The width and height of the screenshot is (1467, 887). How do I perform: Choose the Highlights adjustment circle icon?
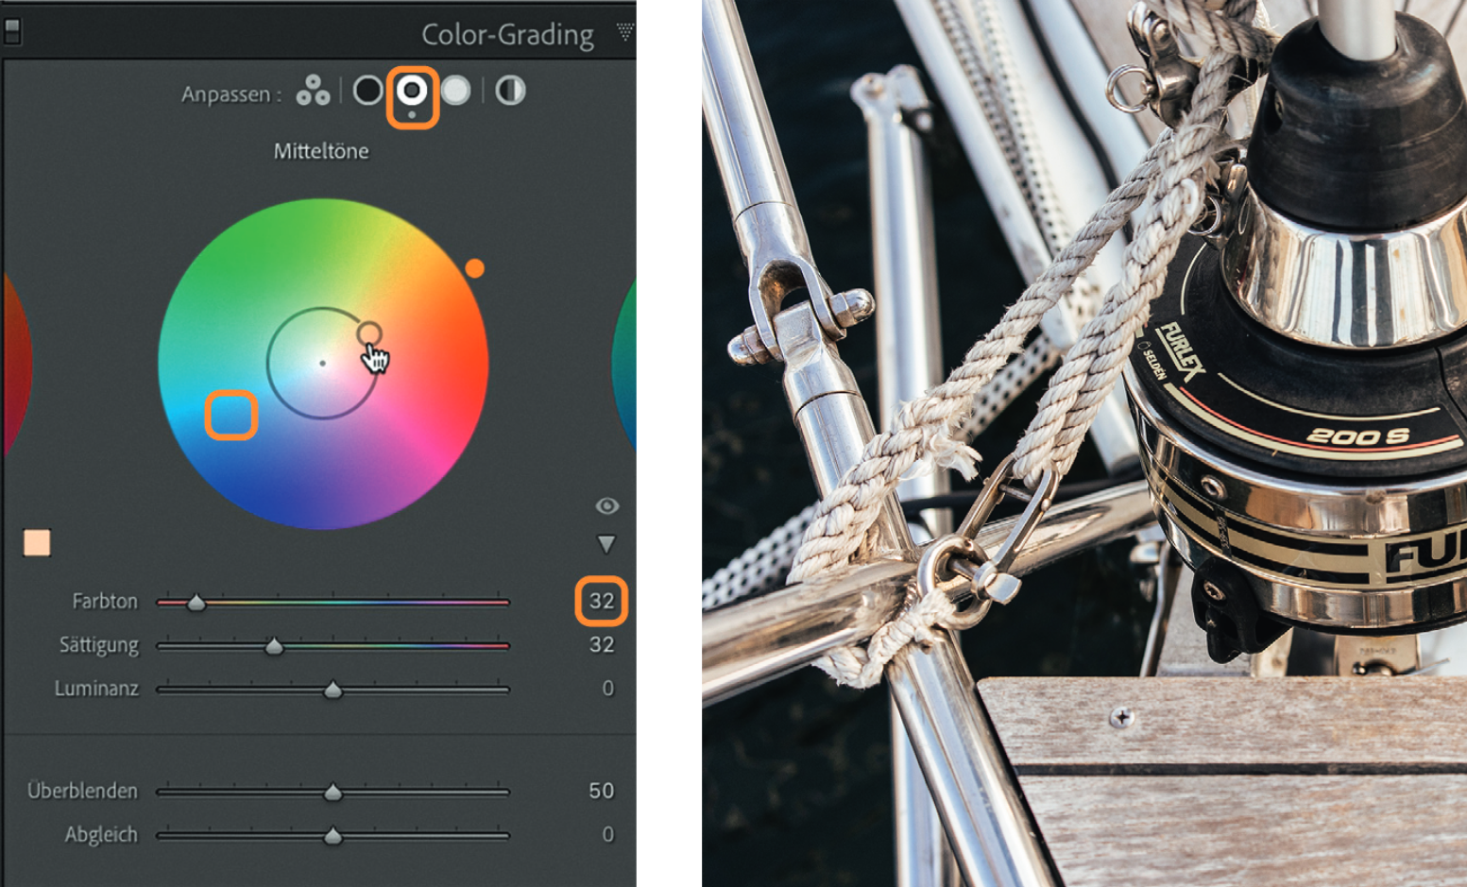(456, 91)
